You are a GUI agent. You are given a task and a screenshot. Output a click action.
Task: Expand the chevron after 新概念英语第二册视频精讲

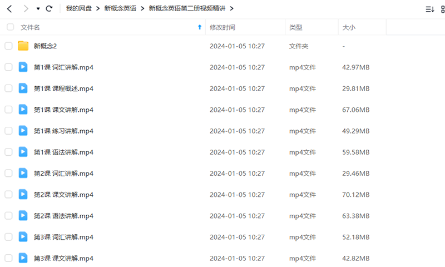click(231, 9)
